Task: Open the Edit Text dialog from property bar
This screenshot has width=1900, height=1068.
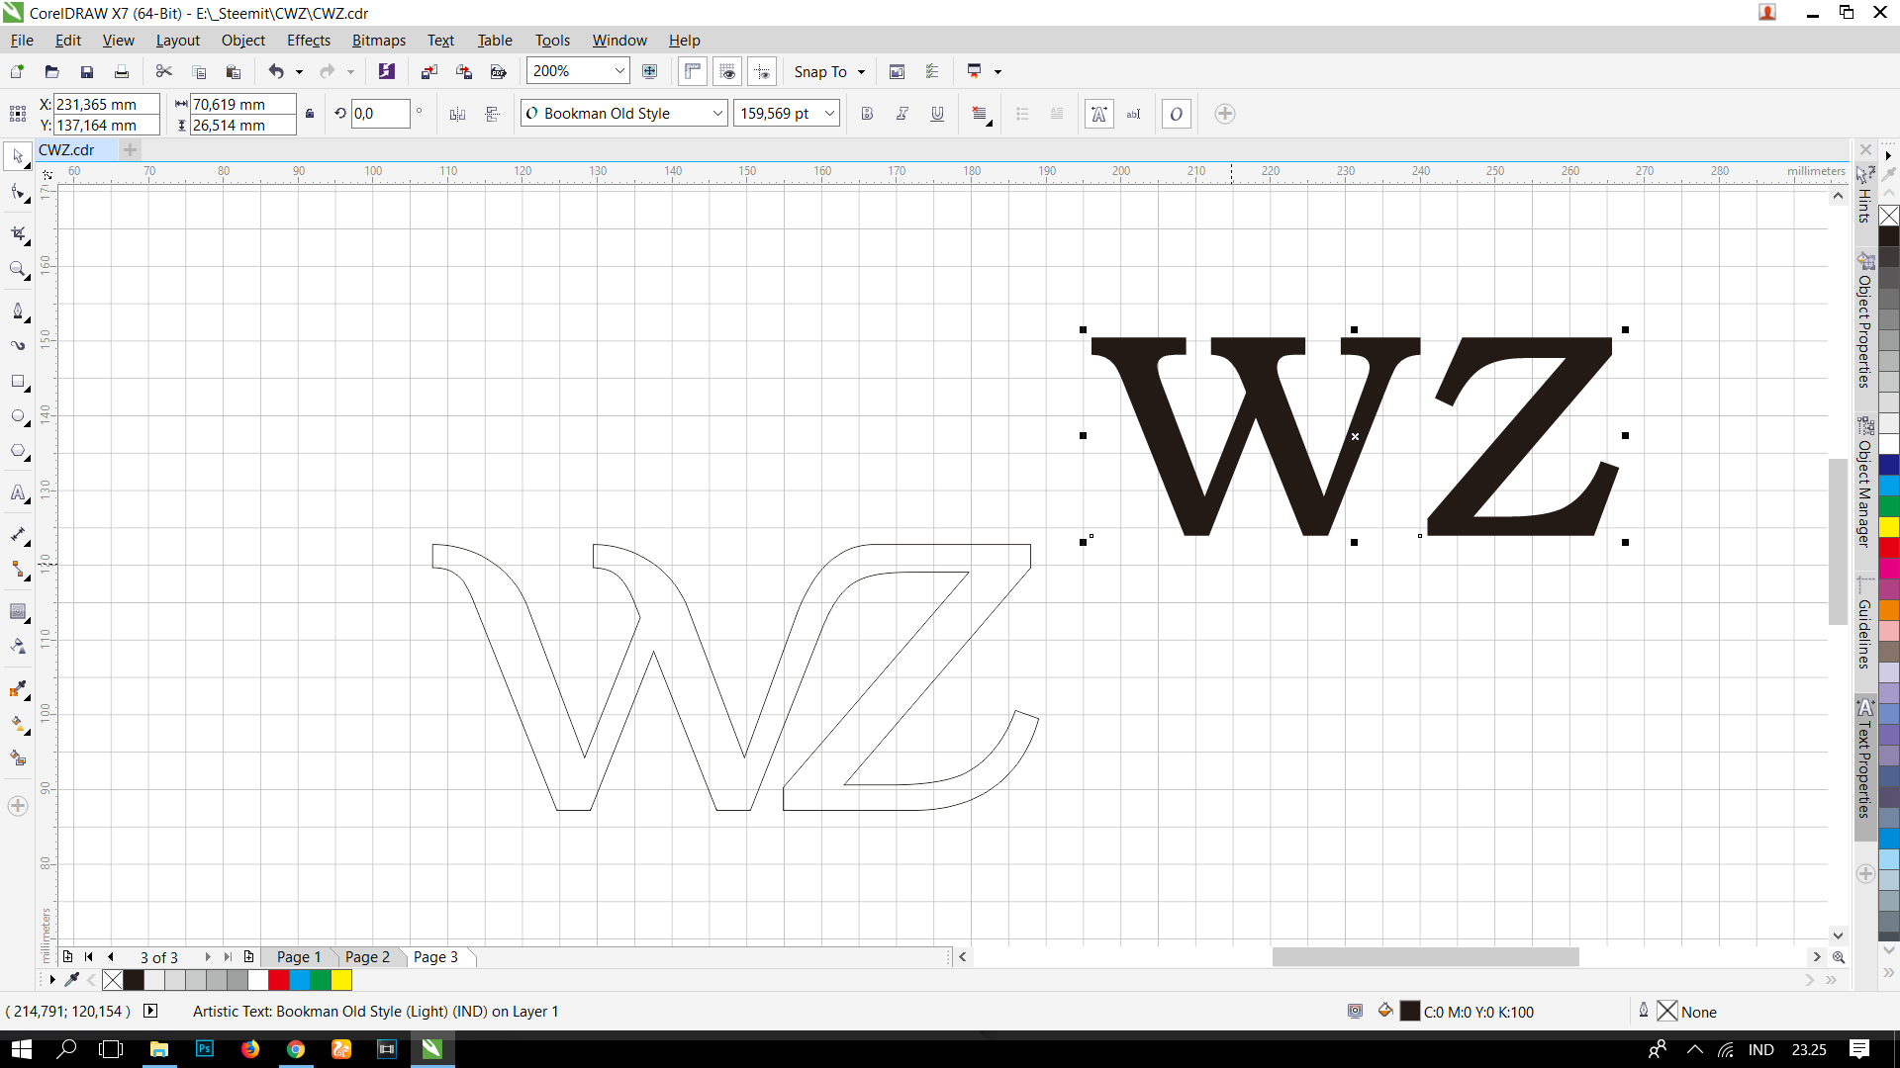Action: [1133, 114]
